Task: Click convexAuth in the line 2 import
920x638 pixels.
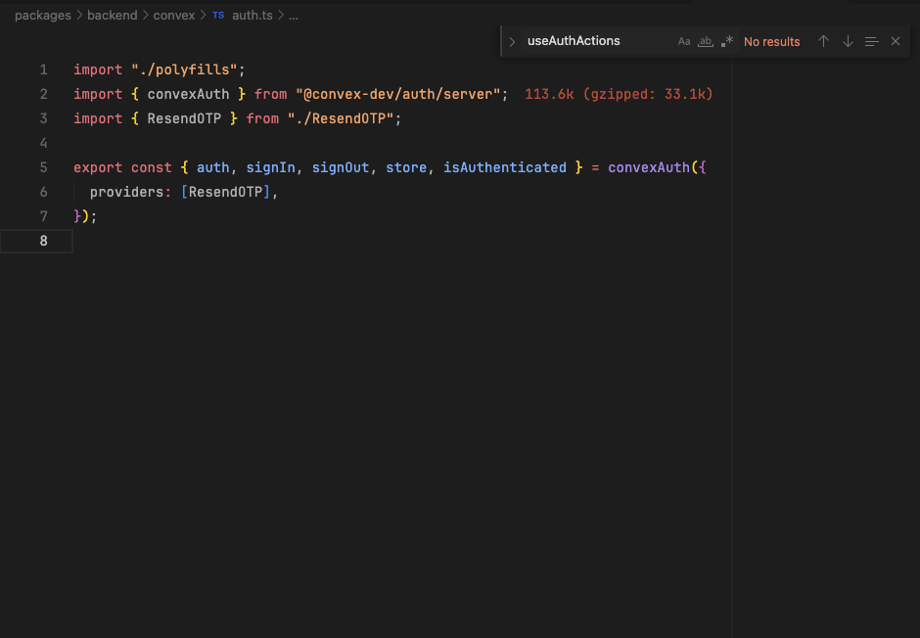Action: pos(188,94)
